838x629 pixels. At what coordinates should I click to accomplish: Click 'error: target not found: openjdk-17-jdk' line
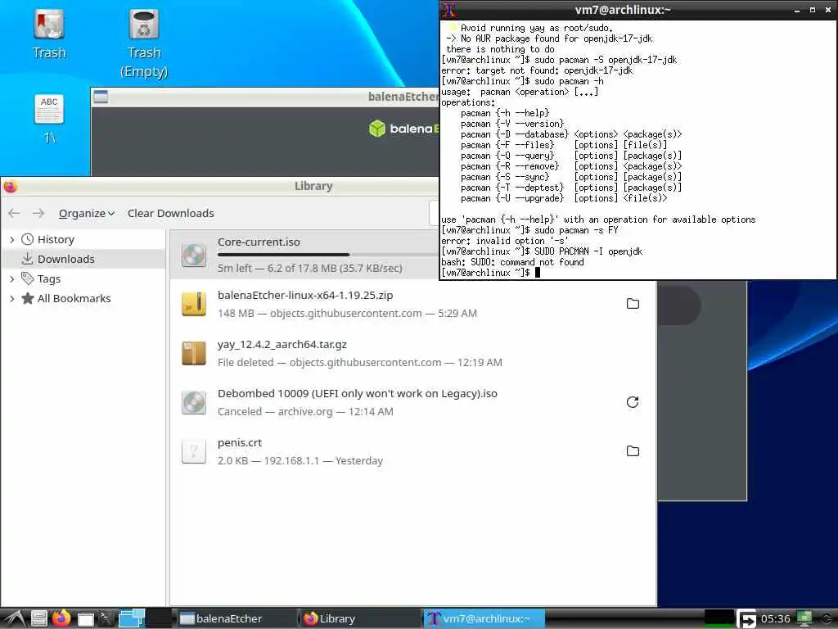[x=537, y=70]
